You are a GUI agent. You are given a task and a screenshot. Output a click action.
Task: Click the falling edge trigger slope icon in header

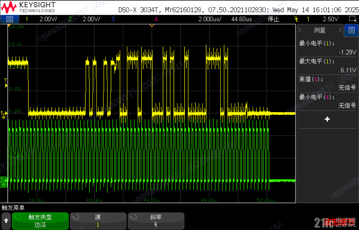[296, 19]
